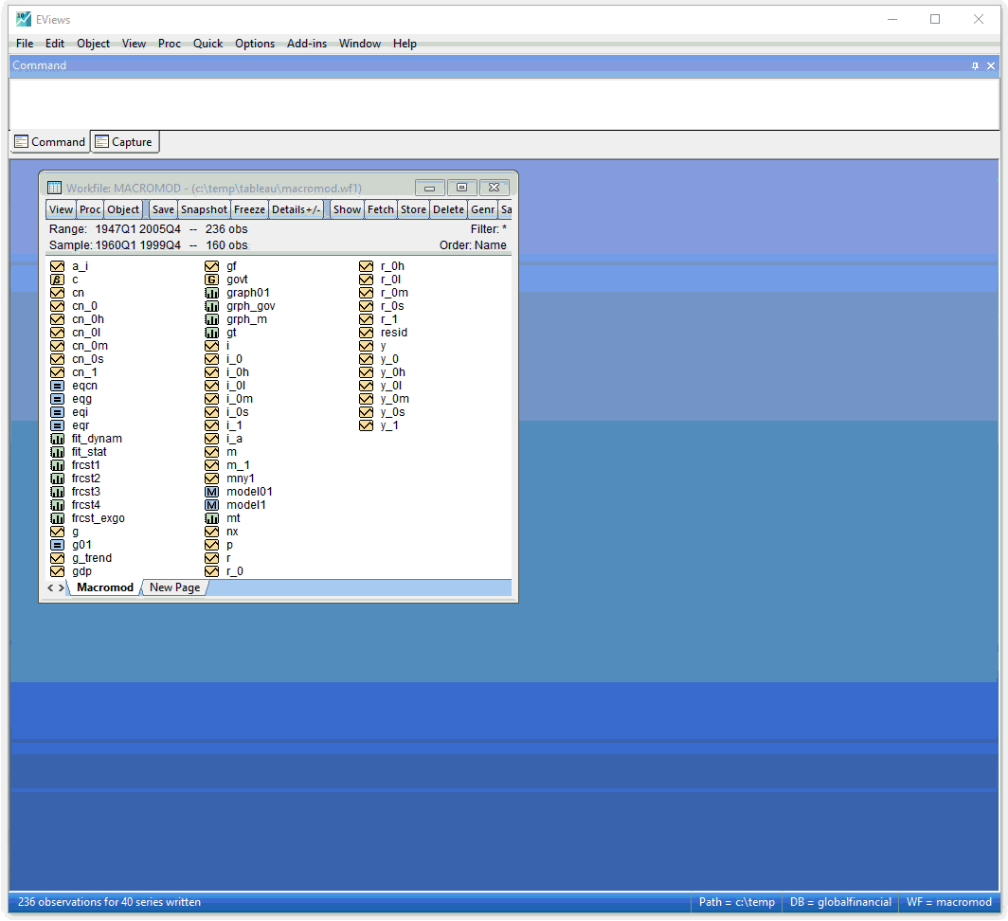Pin the Command window with pushpin icon
The width and height of the screenshot is (1008, 921).
point(975,66)
